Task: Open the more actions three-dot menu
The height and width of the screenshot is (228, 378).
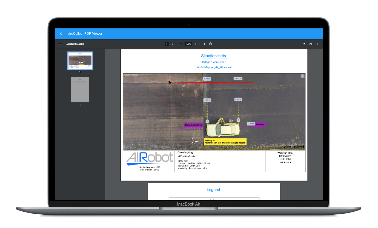Action: click(x=317, y=44)
